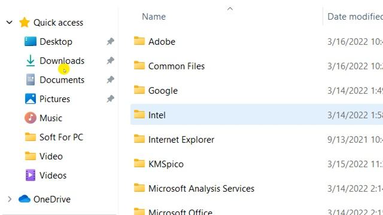
Task: Select the KMSpico folder name
Action: click(x=166, y=164)
